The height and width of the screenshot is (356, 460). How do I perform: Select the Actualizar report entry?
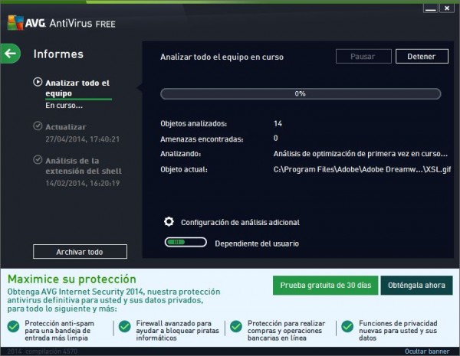click(66, 127)
